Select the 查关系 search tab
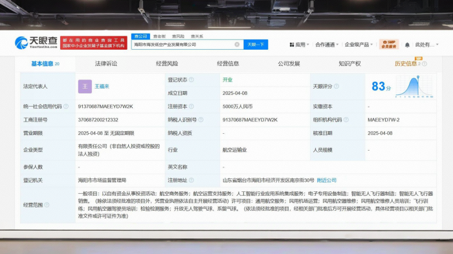The height and width of the screenshot is (254, 453). (197, 36)
